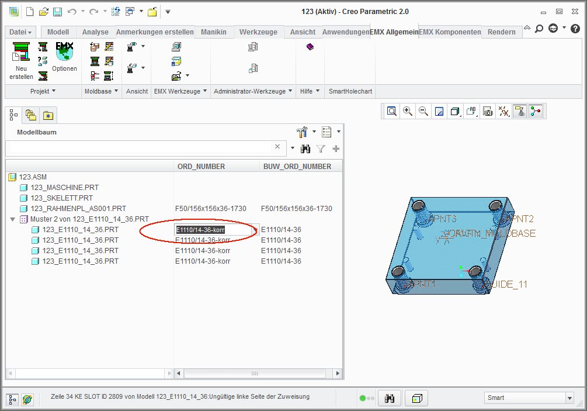Viewport: 587px width, 411px height.
Task: Click the Regenerate model icon
Action: point(116,12)
